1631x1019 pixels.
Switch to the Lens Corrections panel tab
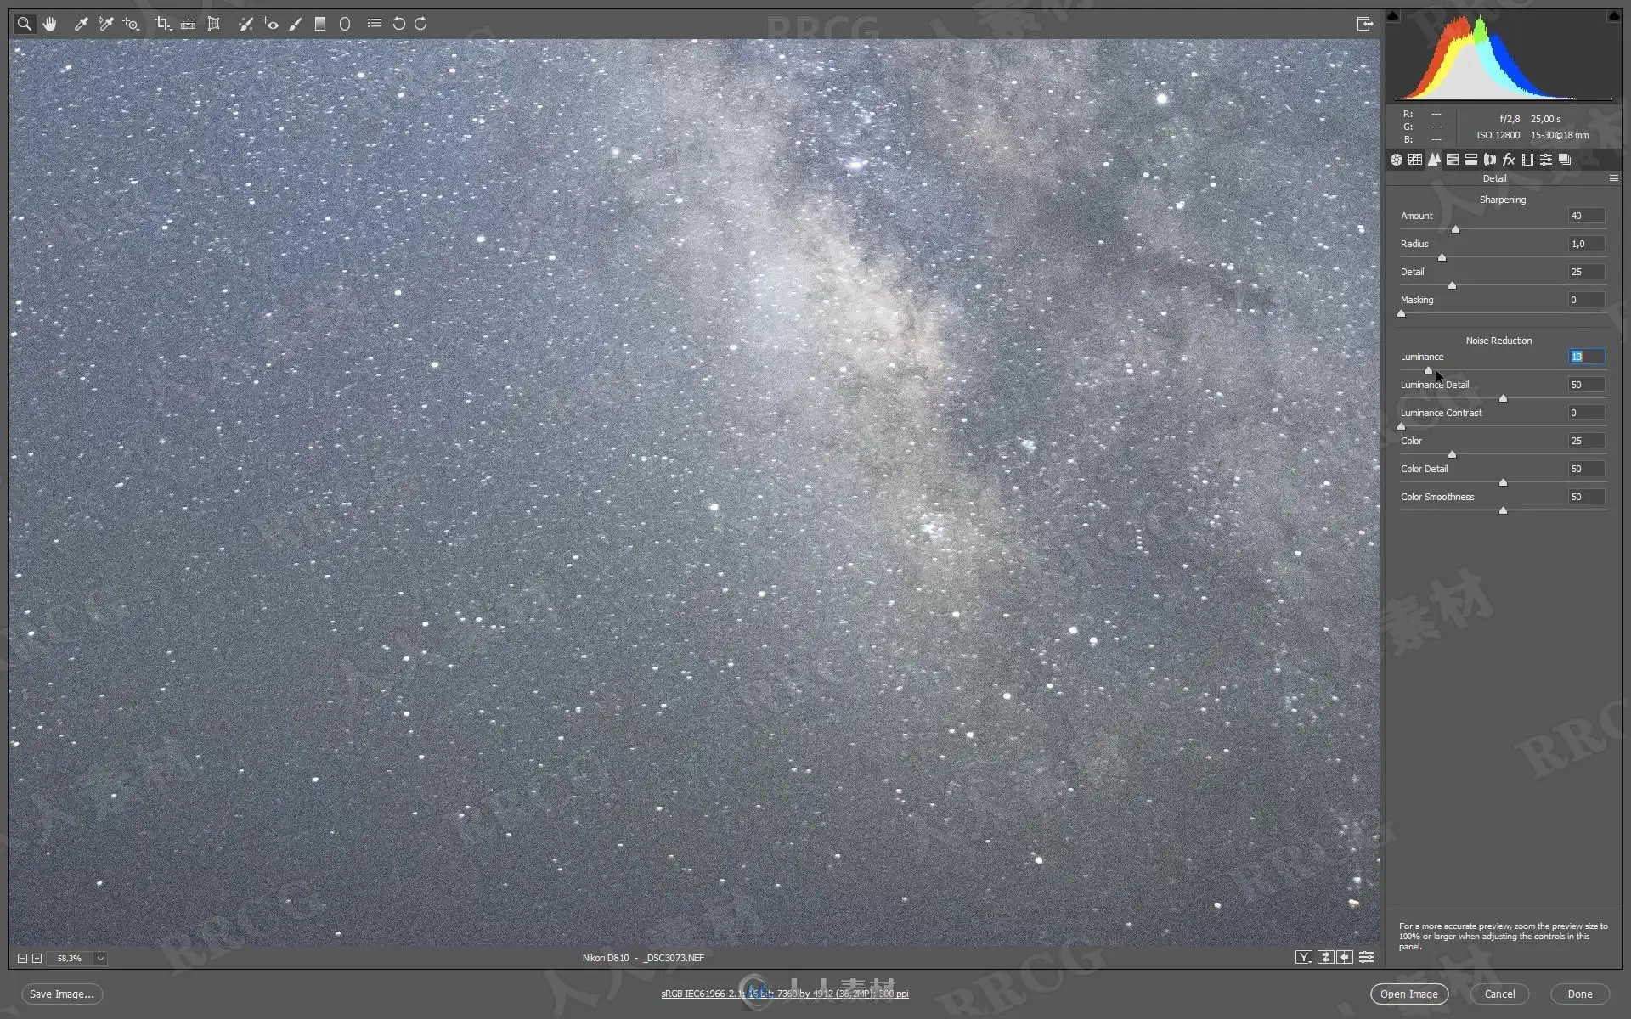click(x=1490, y=160)
